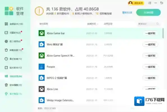Viewport: 167px width, 112px height.
Task: Click the Xbox Live app icon
Action: point(41,89)
